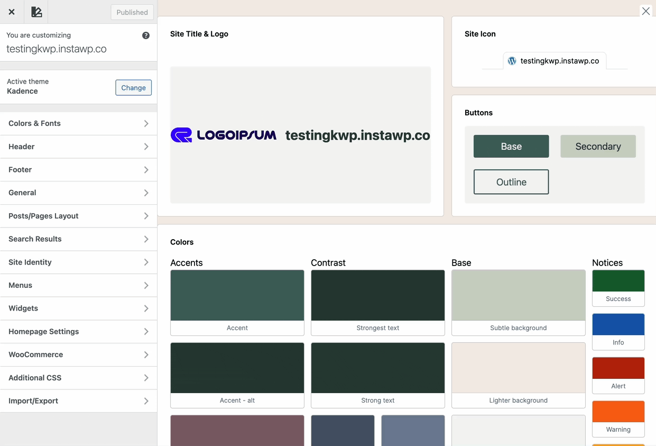This screenshot has height=446, width=656.
Task: Pick the Warning orange color swatch
Action: click(x=618, y=411)
